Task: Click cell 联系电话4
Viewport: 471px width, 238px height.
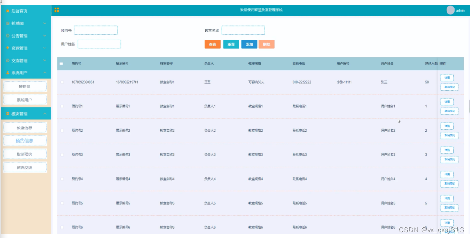Action: [300, 179]
